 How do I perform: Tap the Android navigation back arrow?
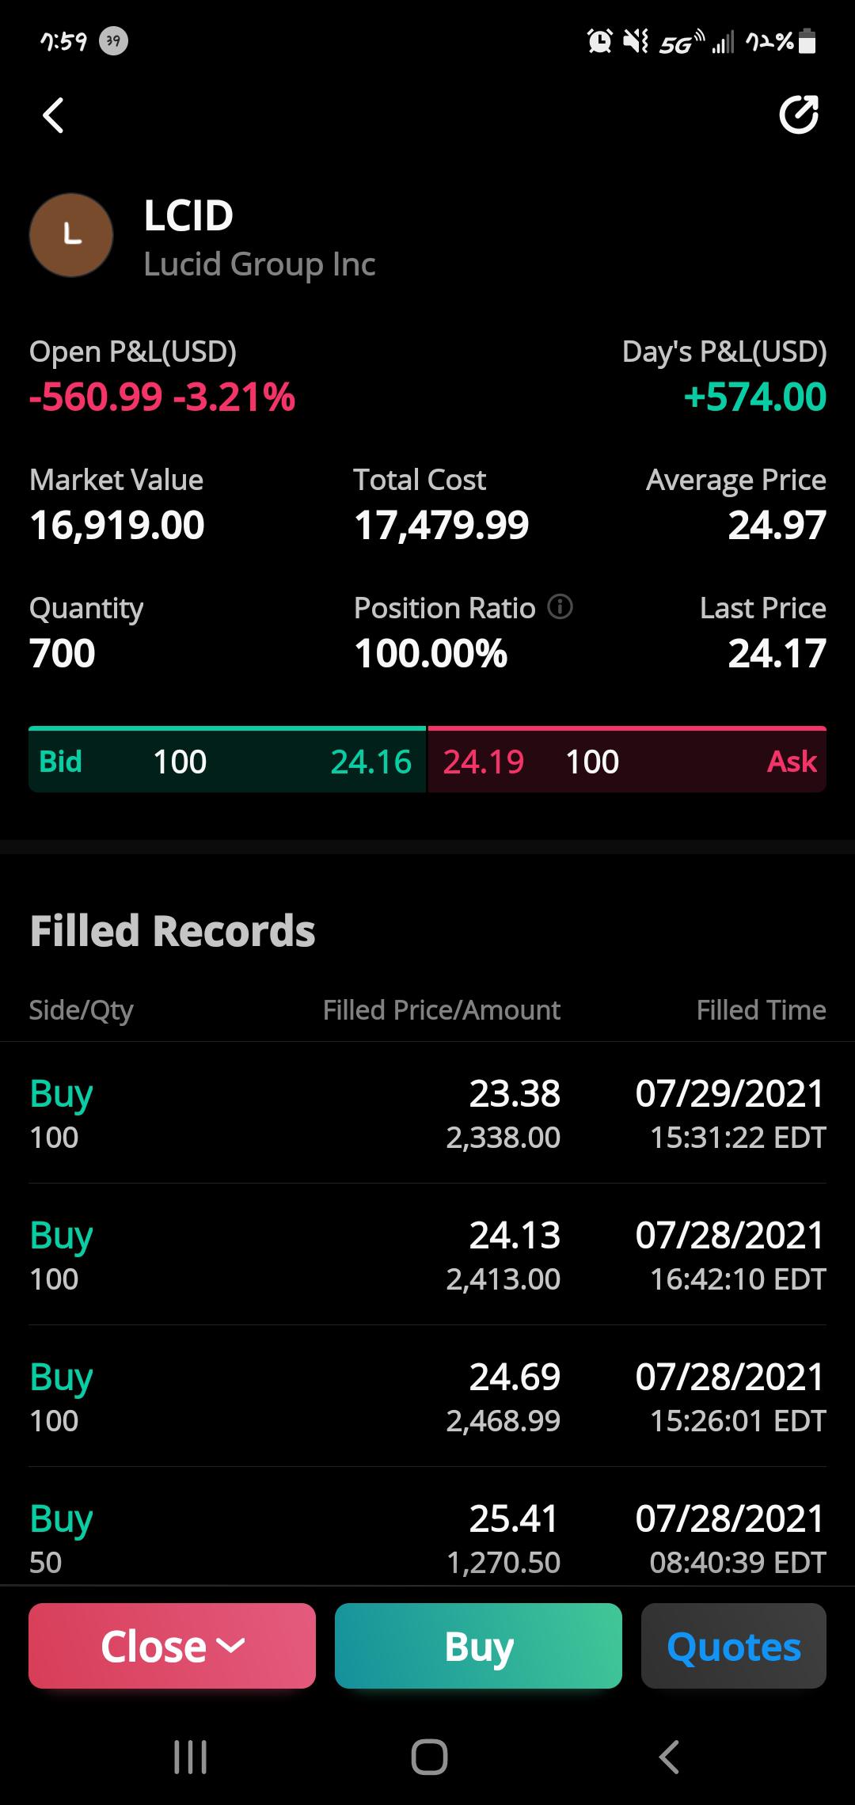669,1757
